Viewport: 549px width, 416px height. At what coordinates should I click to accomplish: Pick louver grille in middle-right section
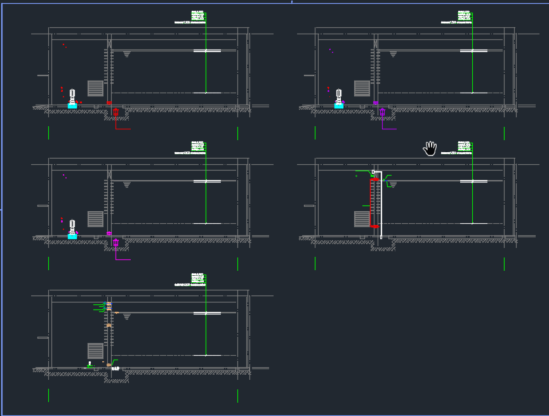(362, 219)
